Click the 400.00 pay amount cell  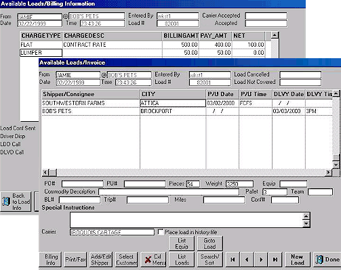click(215, 45)
